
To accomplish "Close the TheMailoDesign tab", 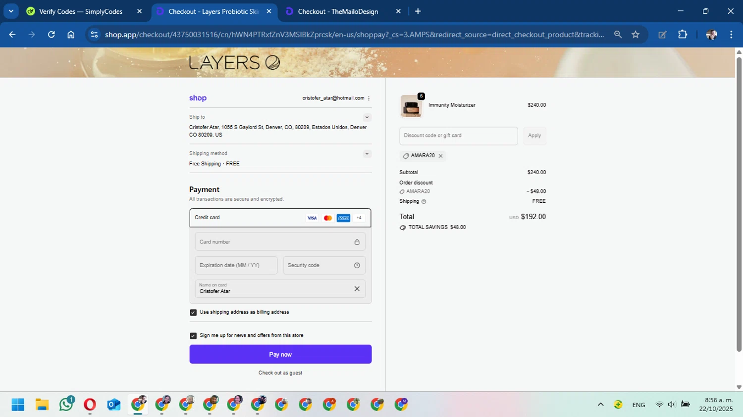I will click(398, 11).
